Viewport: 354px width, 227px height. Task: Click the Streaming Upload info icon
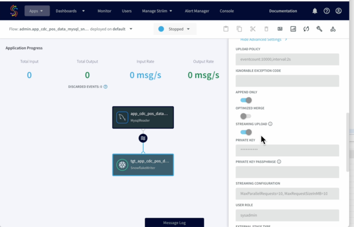point(270,124)
